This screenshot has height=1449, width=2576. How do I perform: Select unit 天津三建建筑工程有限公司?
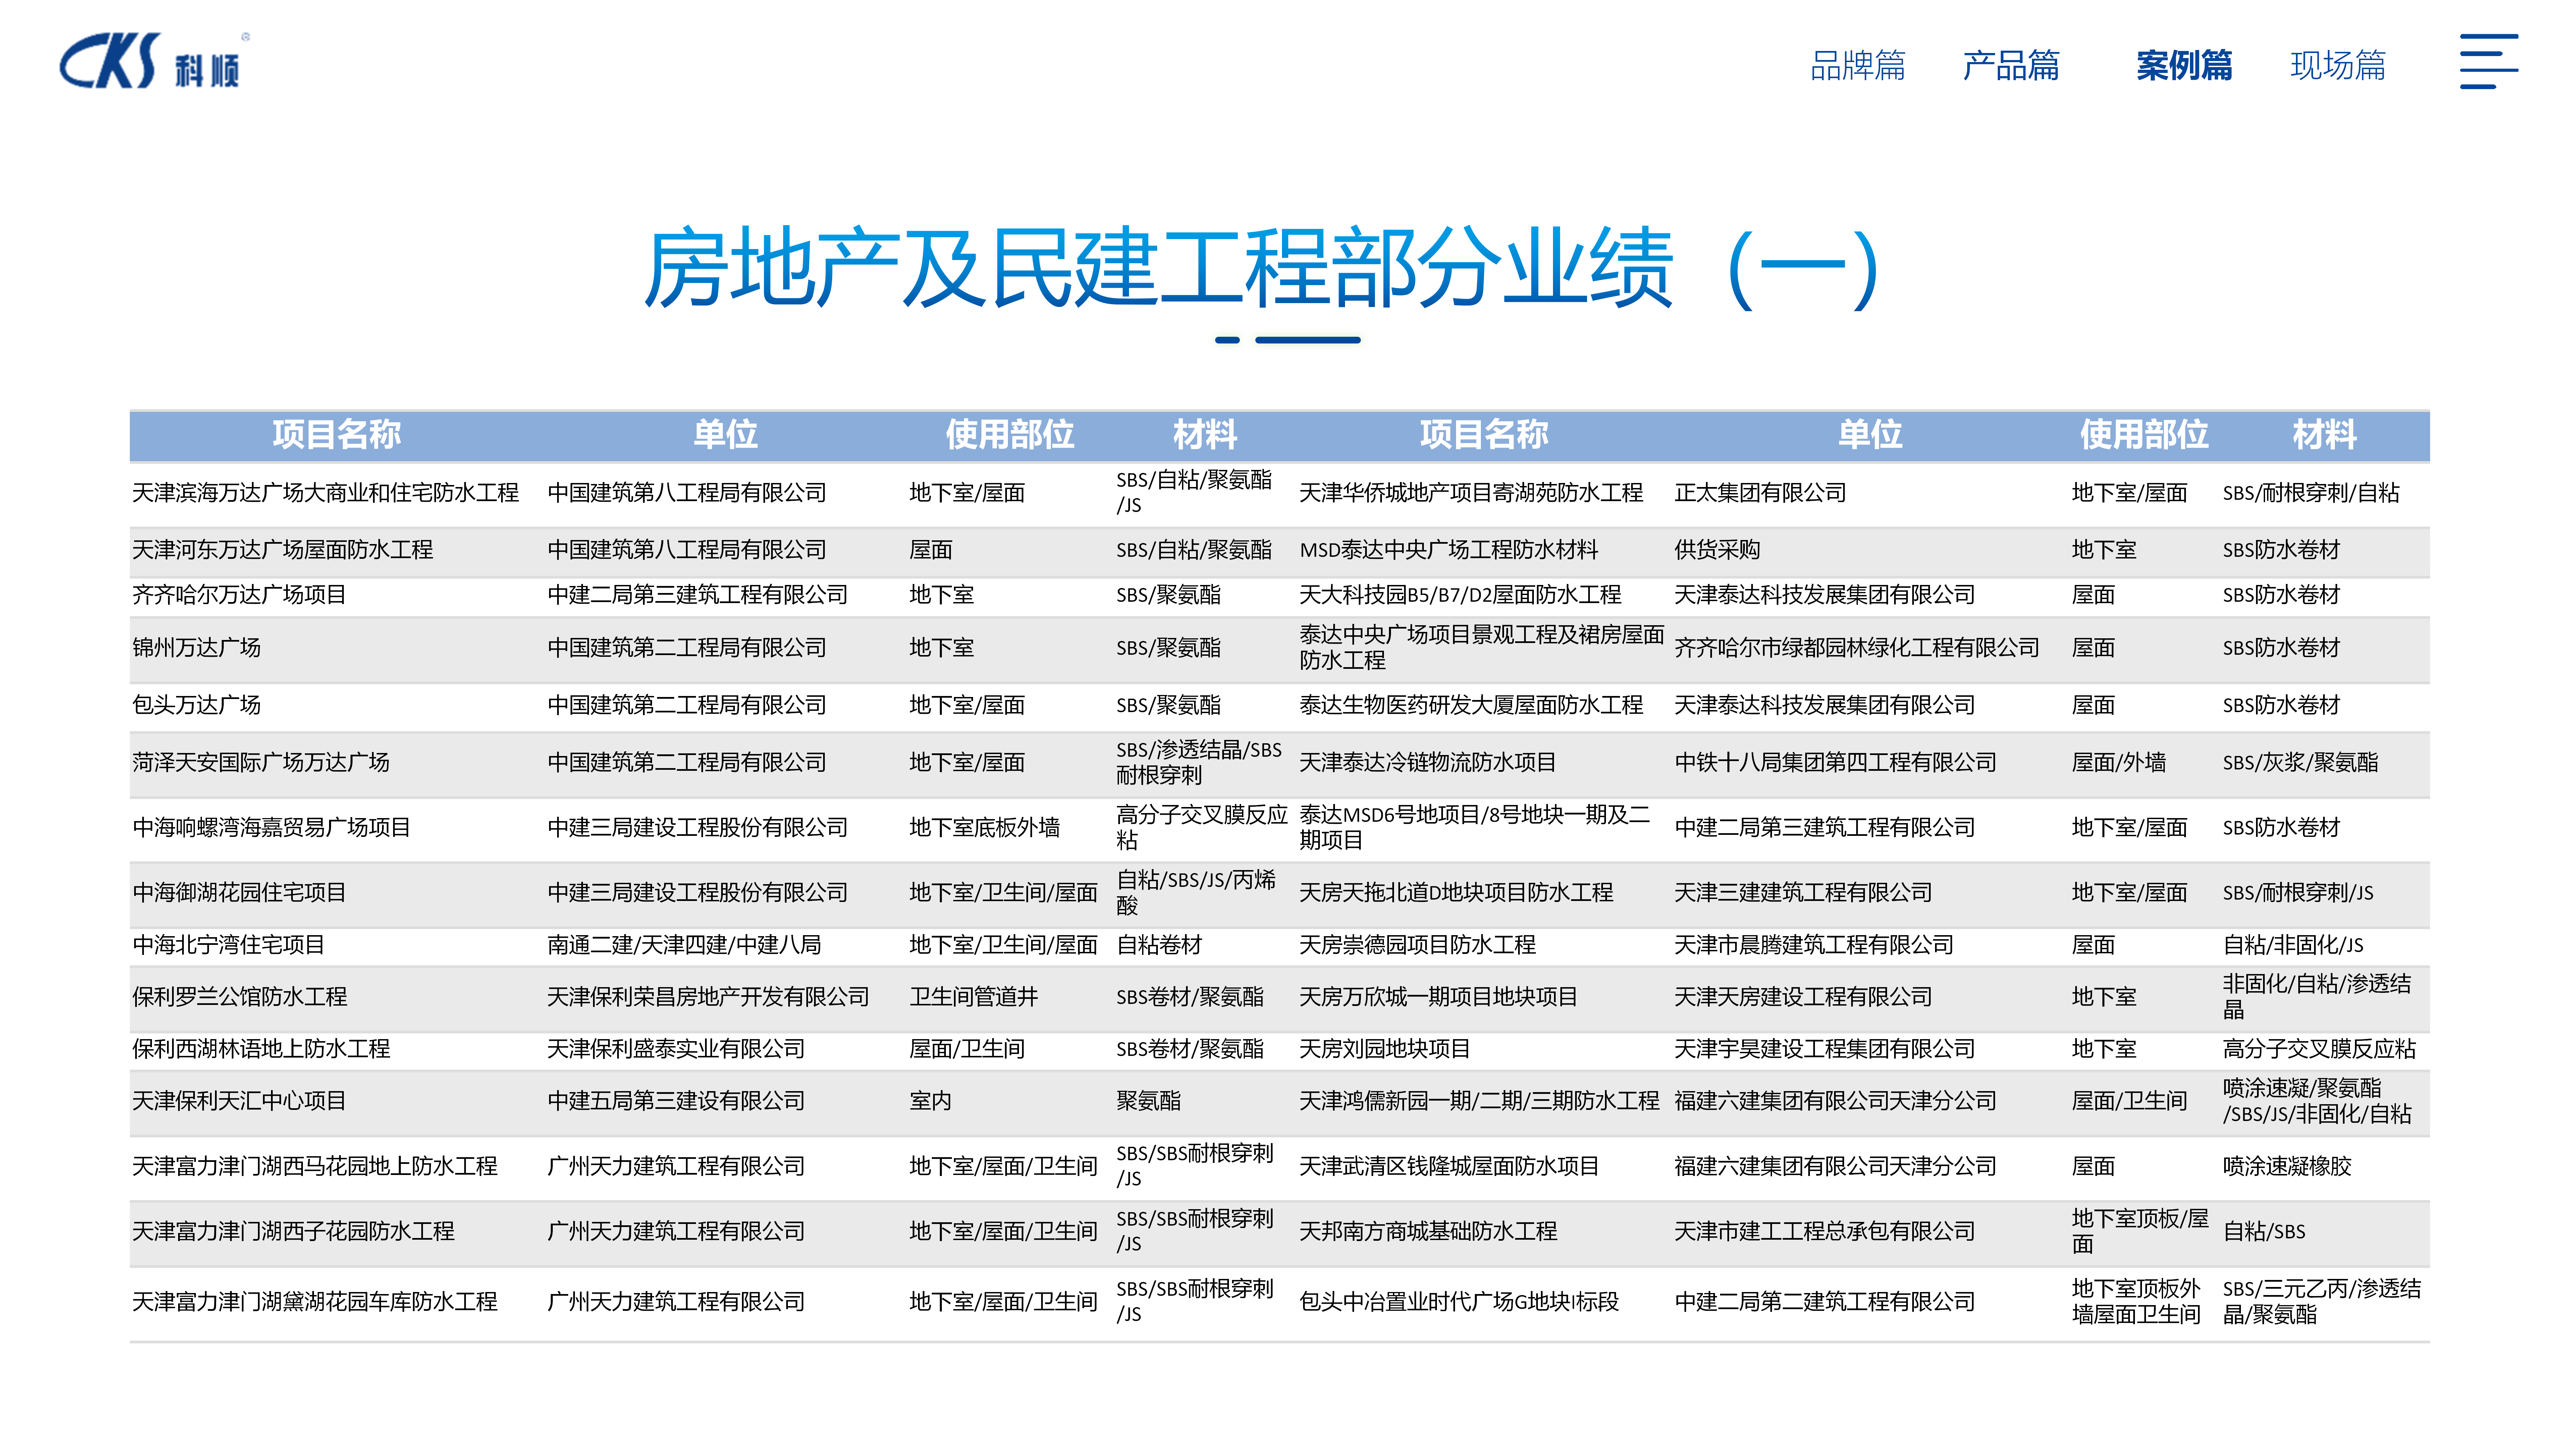(x=1803, y=893)
